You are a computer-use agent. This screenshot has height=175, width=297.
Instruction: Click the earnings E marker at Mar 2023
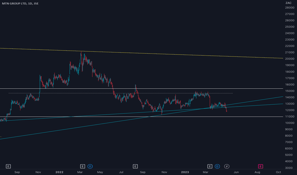point(210,166)
